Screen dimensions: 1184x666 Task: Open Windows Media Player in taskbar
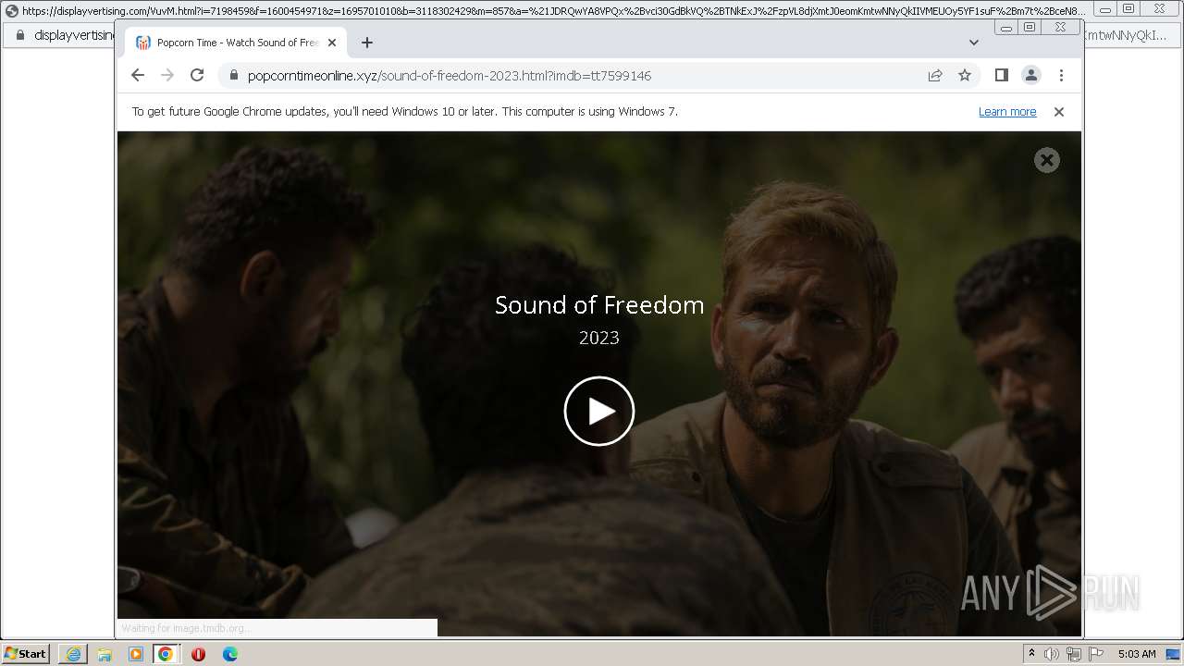pos(136,654)
